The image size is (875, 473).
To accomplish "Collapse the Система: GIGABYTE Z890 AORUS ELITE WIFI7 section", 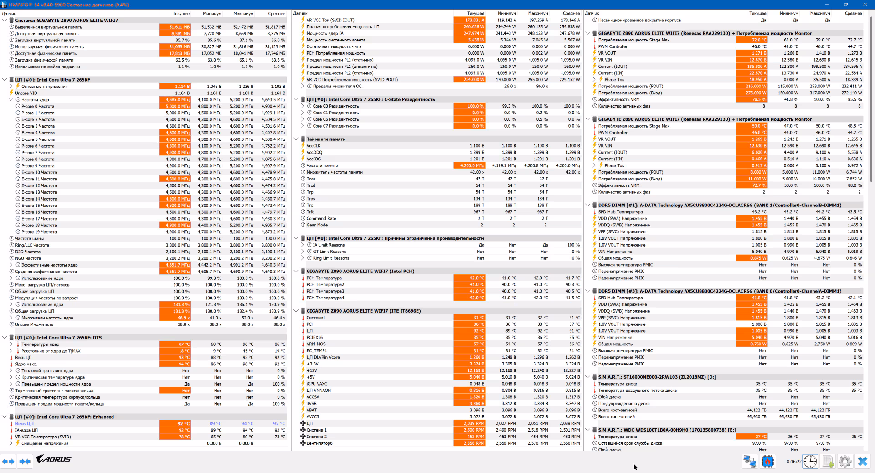I will [x=5, y=20].
